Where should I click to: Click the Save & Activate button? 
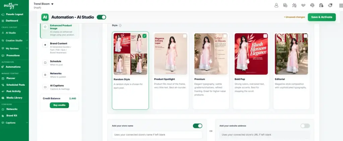[x=322, y=17]
